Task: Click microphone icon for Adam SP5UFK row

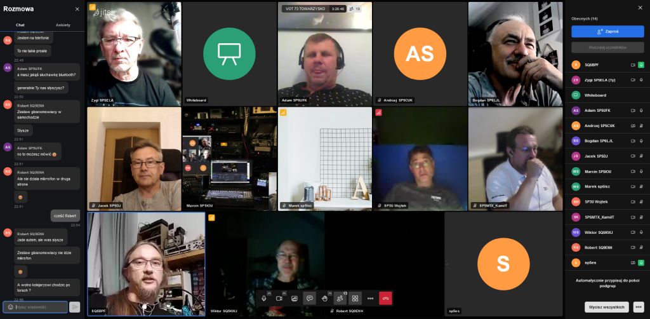Action: 641,111
